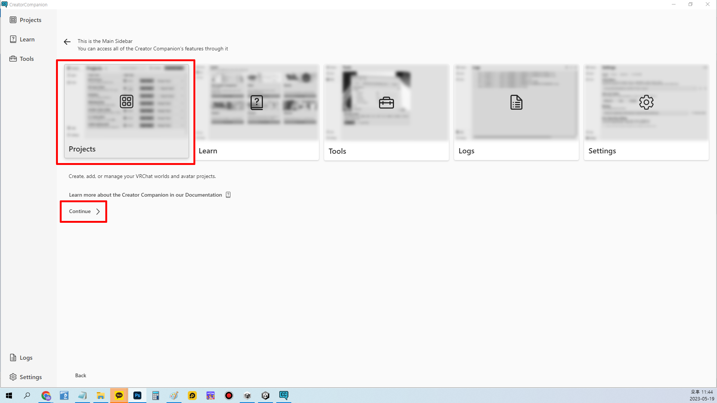Open Learn from the left sidebar

point(22,39)
